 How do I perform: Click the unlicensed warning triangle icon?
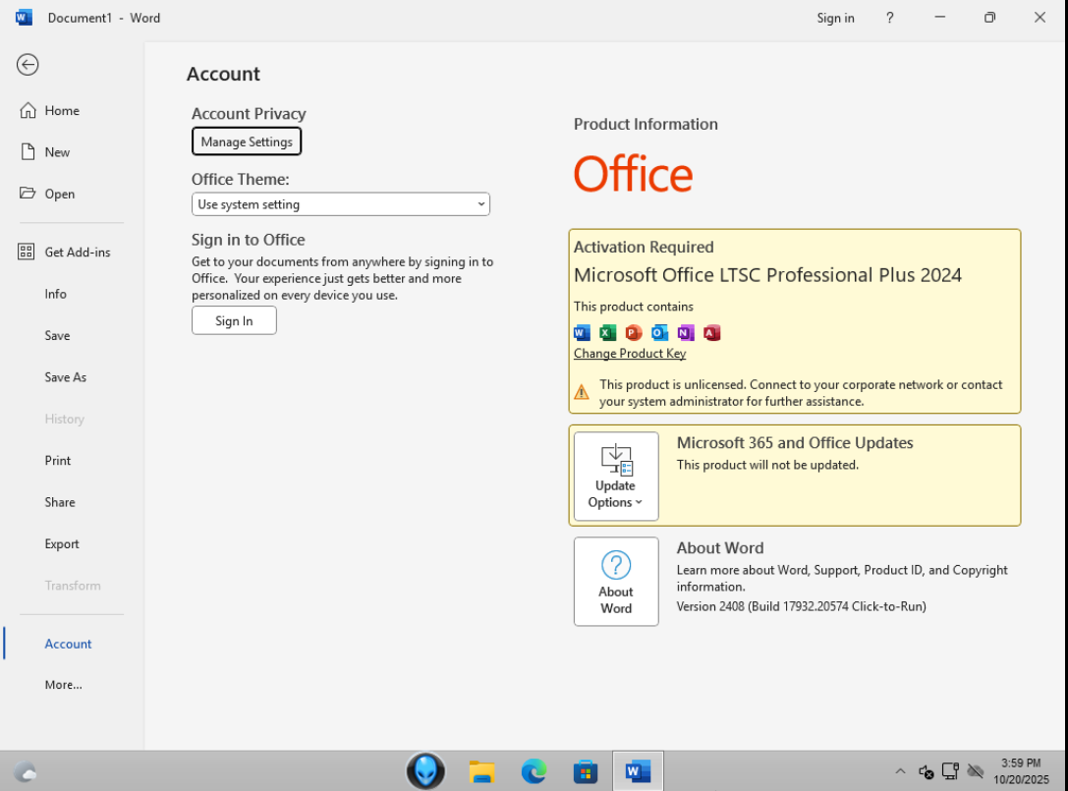582,392
